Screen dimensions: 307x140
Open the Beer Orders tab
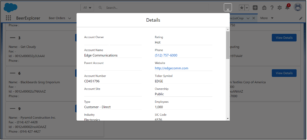coord(57,18)
